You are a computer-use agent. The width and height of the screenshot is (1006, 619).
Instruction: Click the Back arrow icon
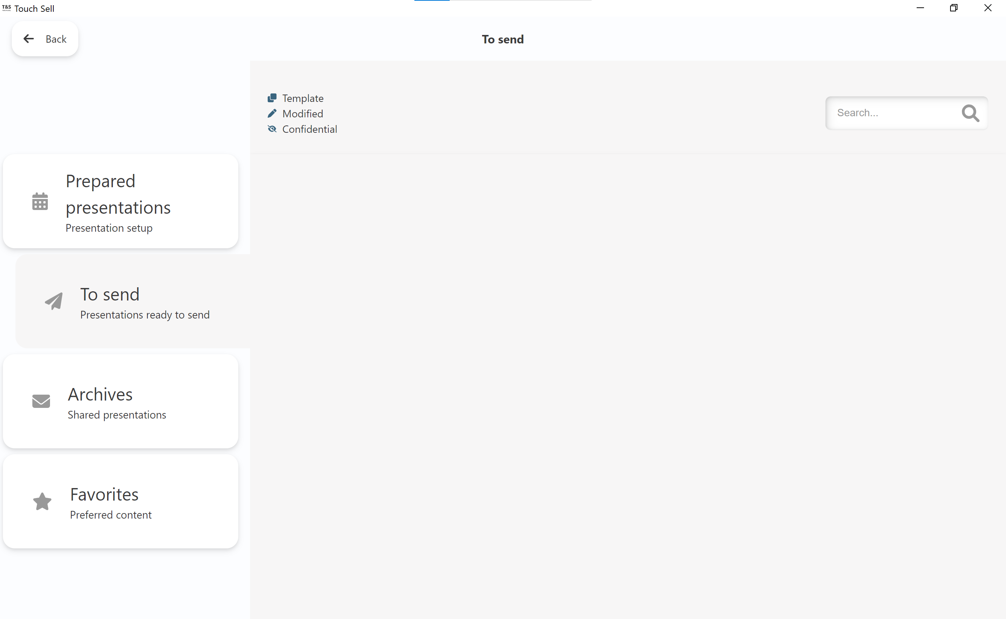click(x=29, y=39)
